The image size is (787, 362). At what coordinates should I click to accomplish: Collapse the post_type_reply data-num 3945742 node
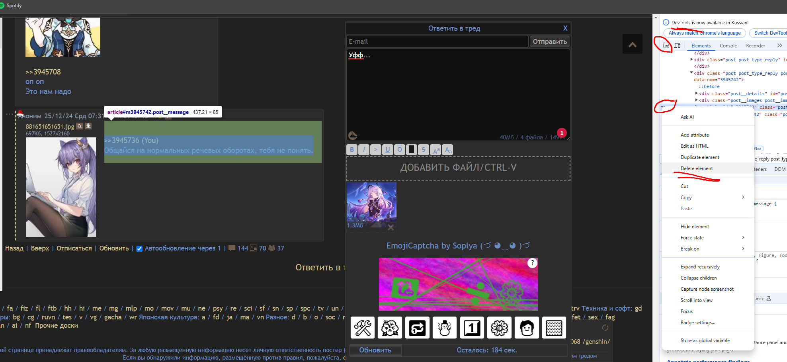691,73
